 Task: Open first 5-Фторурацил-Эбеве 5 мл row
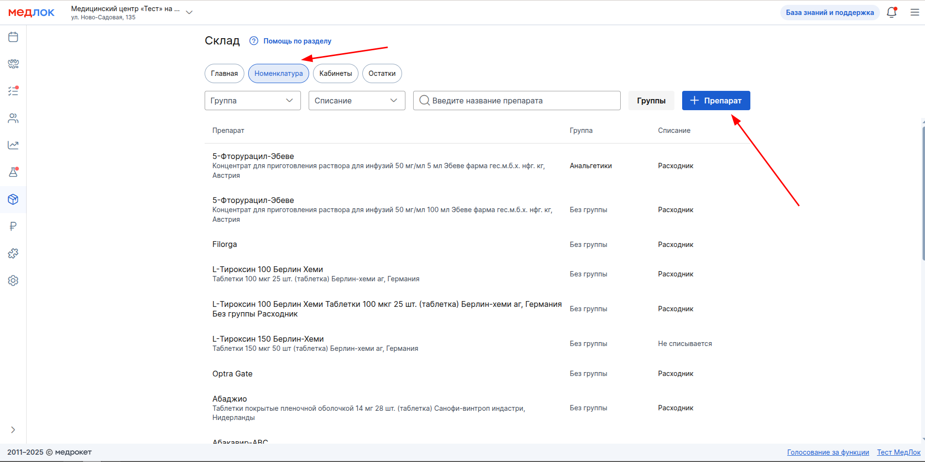pyautogui.click(x=477, y=166)
